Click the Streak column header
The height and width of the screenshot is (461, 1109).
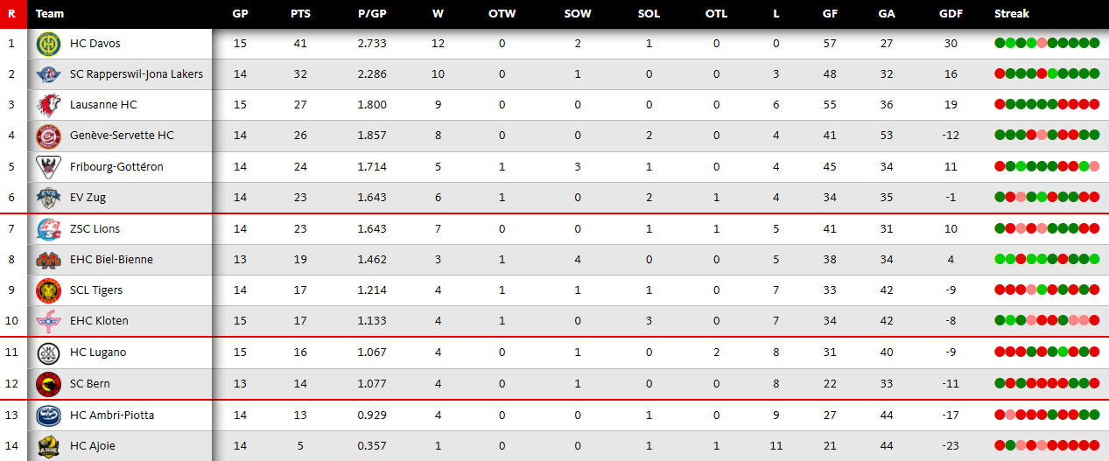tap(1012, 14)
